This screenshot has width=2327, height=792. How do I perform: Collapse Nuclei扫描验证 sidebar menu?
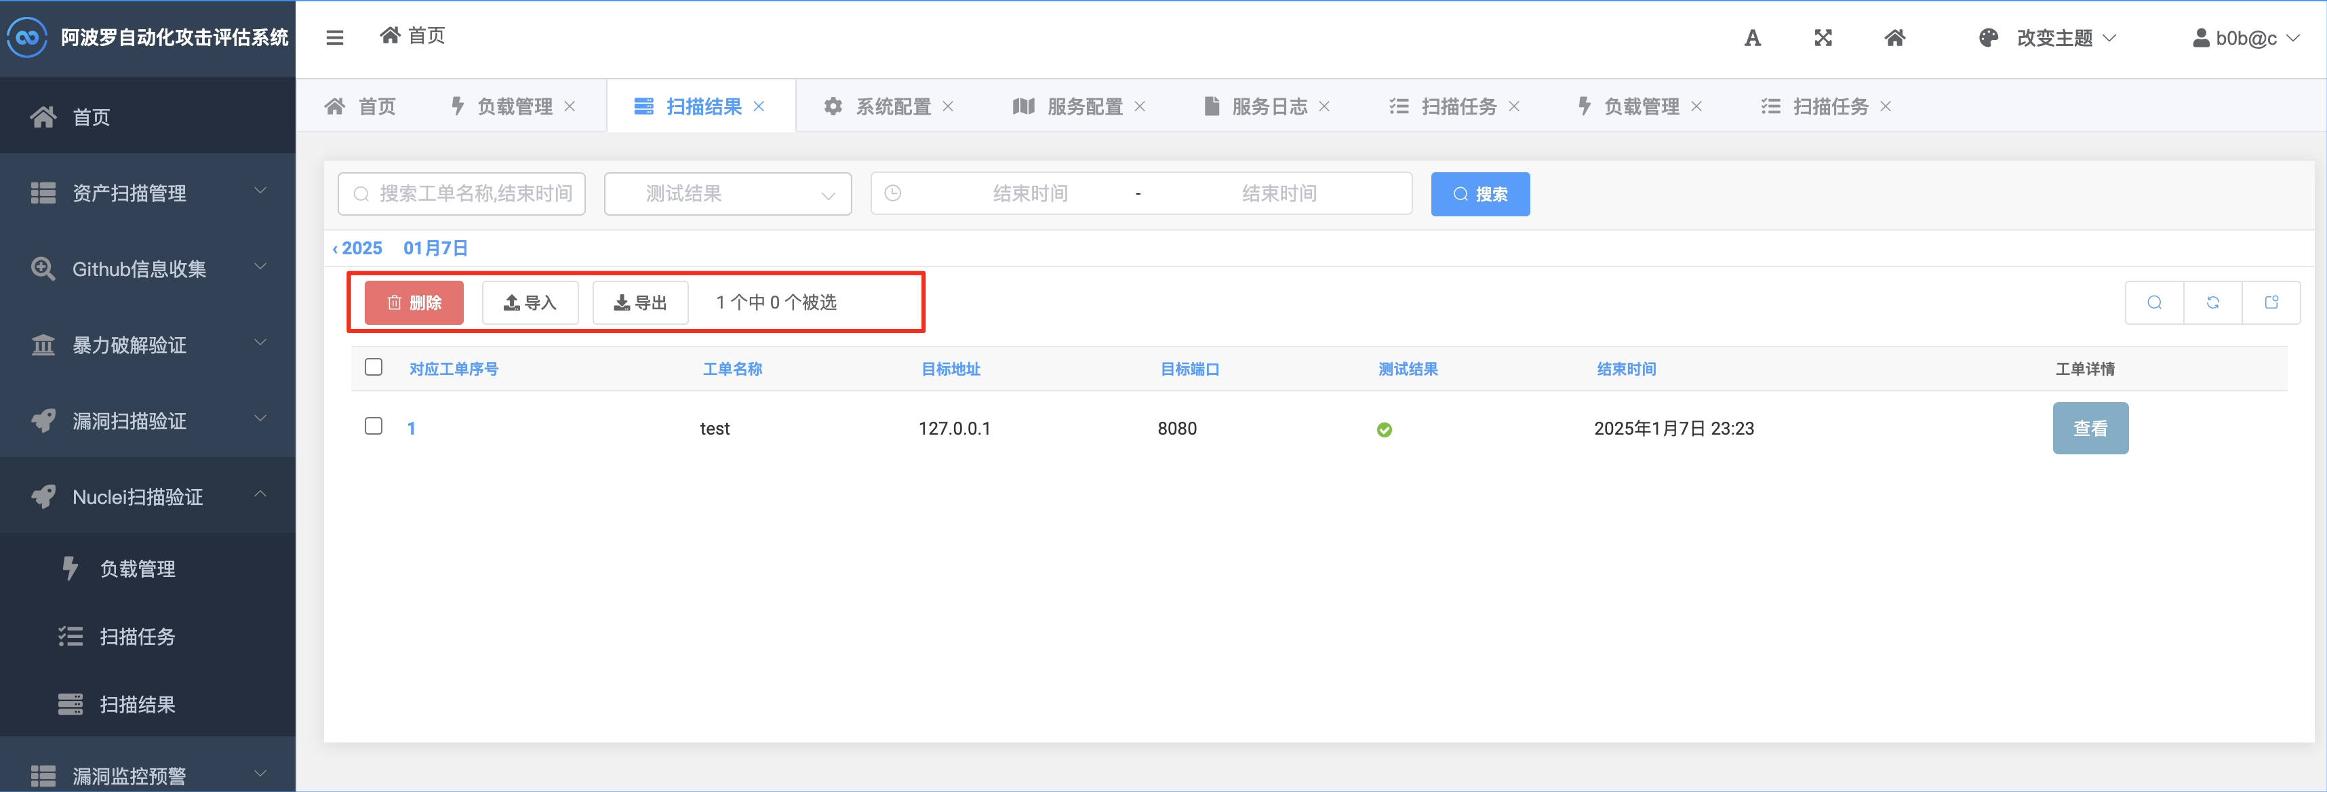[148, 496]
